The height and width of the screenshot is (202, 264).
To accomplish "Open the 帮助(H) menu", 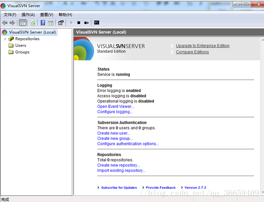I will pos(65,15).
